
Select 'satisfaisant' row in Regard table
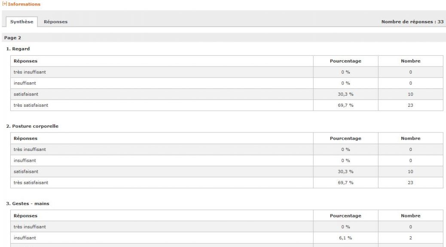pyautogui.click(x=227, y=94)
